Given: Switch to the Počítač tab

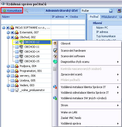Looking at the screenshot, I should [x=94, y=17].
